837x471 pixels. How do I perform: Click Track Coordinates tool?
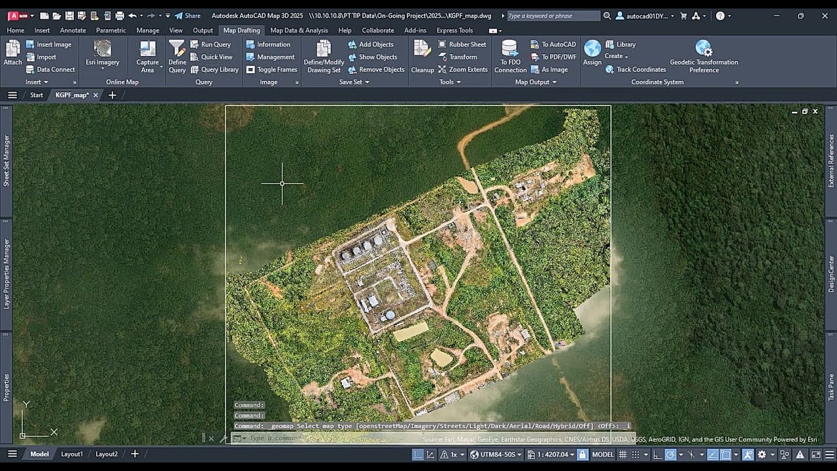636,69
